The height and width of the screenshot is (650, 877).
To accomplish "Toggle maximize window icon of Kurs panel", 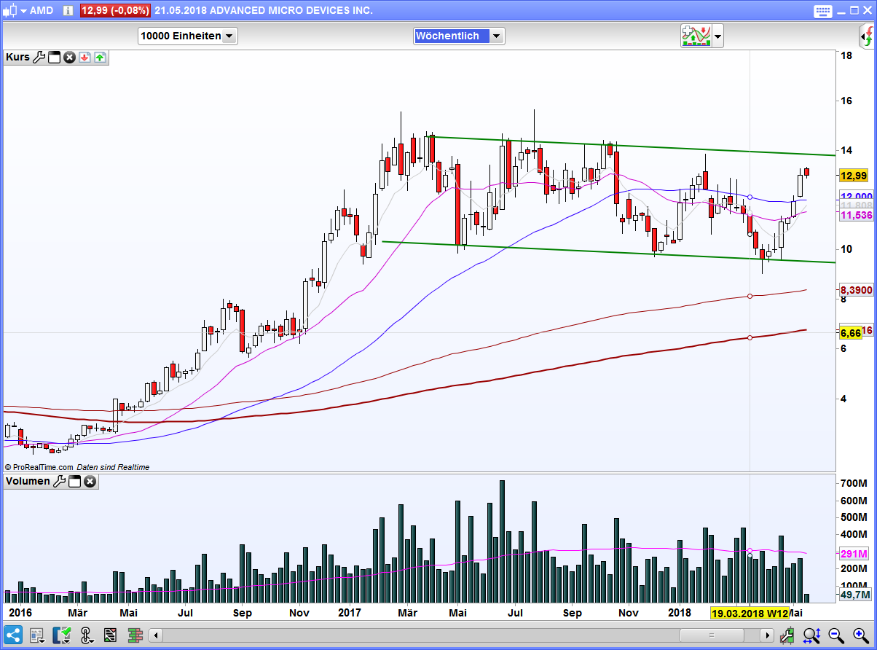I will coord(55,58).
